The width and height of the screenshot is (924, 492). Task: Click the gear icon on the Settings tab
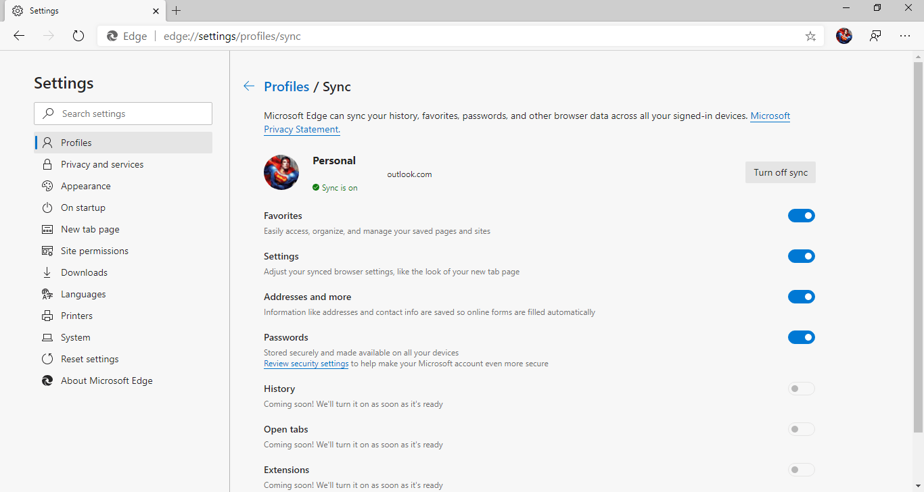[18, 11]
